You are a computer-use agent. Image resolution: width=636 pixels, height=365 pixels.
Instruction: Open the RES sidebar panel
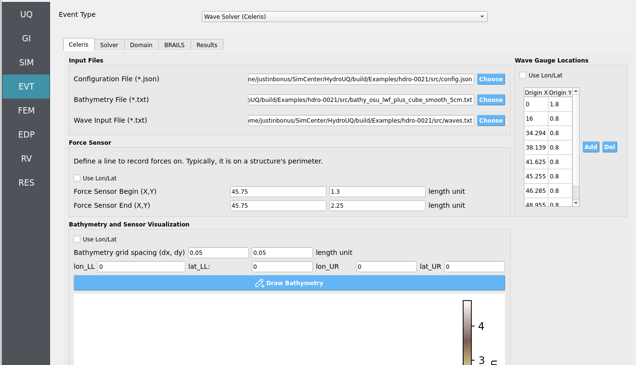(26, 183)
